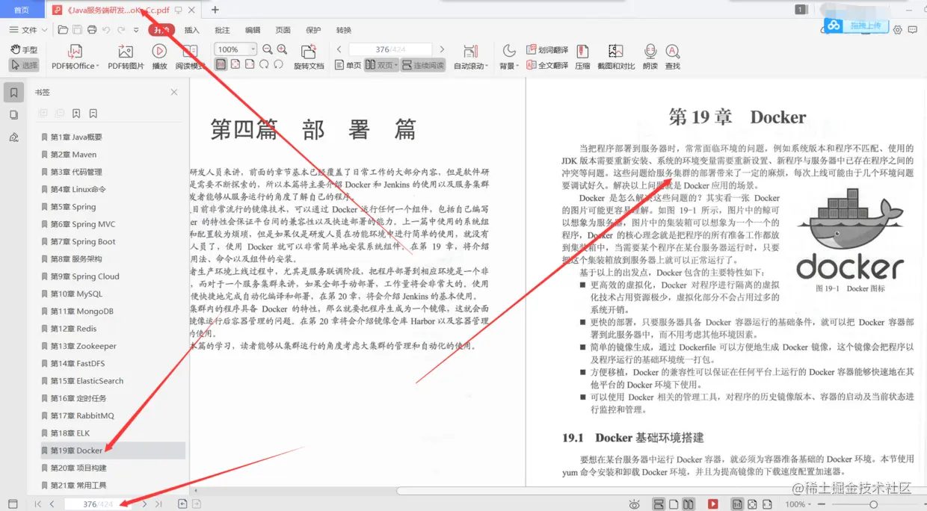The width and height of the screenshot is (927, 511).
Task: Open the 转换 menu tab
Action: [x=344, y=30]
